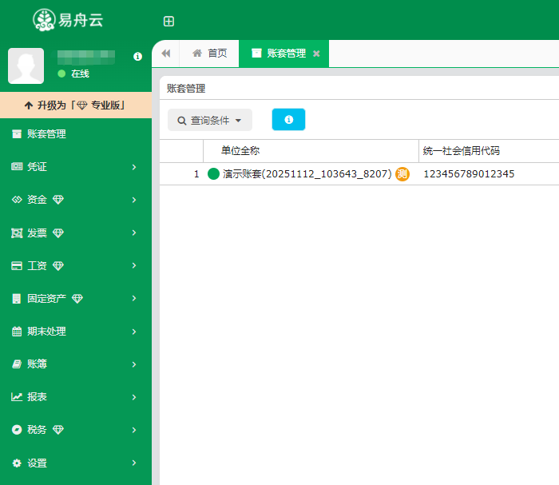Open the 演示账套 account set link
This screenshot has height=485, width=559.
point(307,174)
